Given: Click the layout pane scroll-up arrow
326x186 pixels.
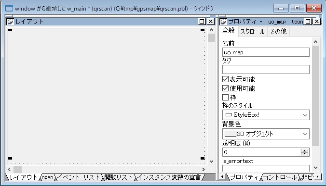Looking at the screenshot, I should click(211, 30).
